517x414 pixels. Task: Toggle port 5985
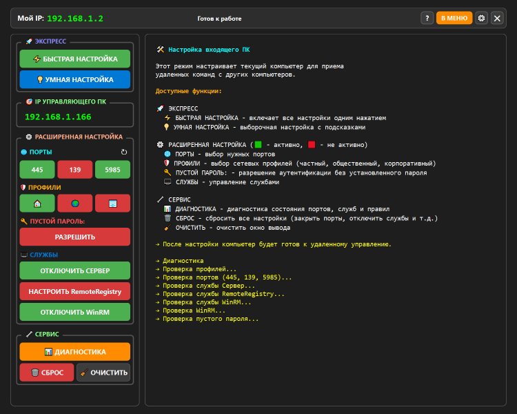click(112, 170)
